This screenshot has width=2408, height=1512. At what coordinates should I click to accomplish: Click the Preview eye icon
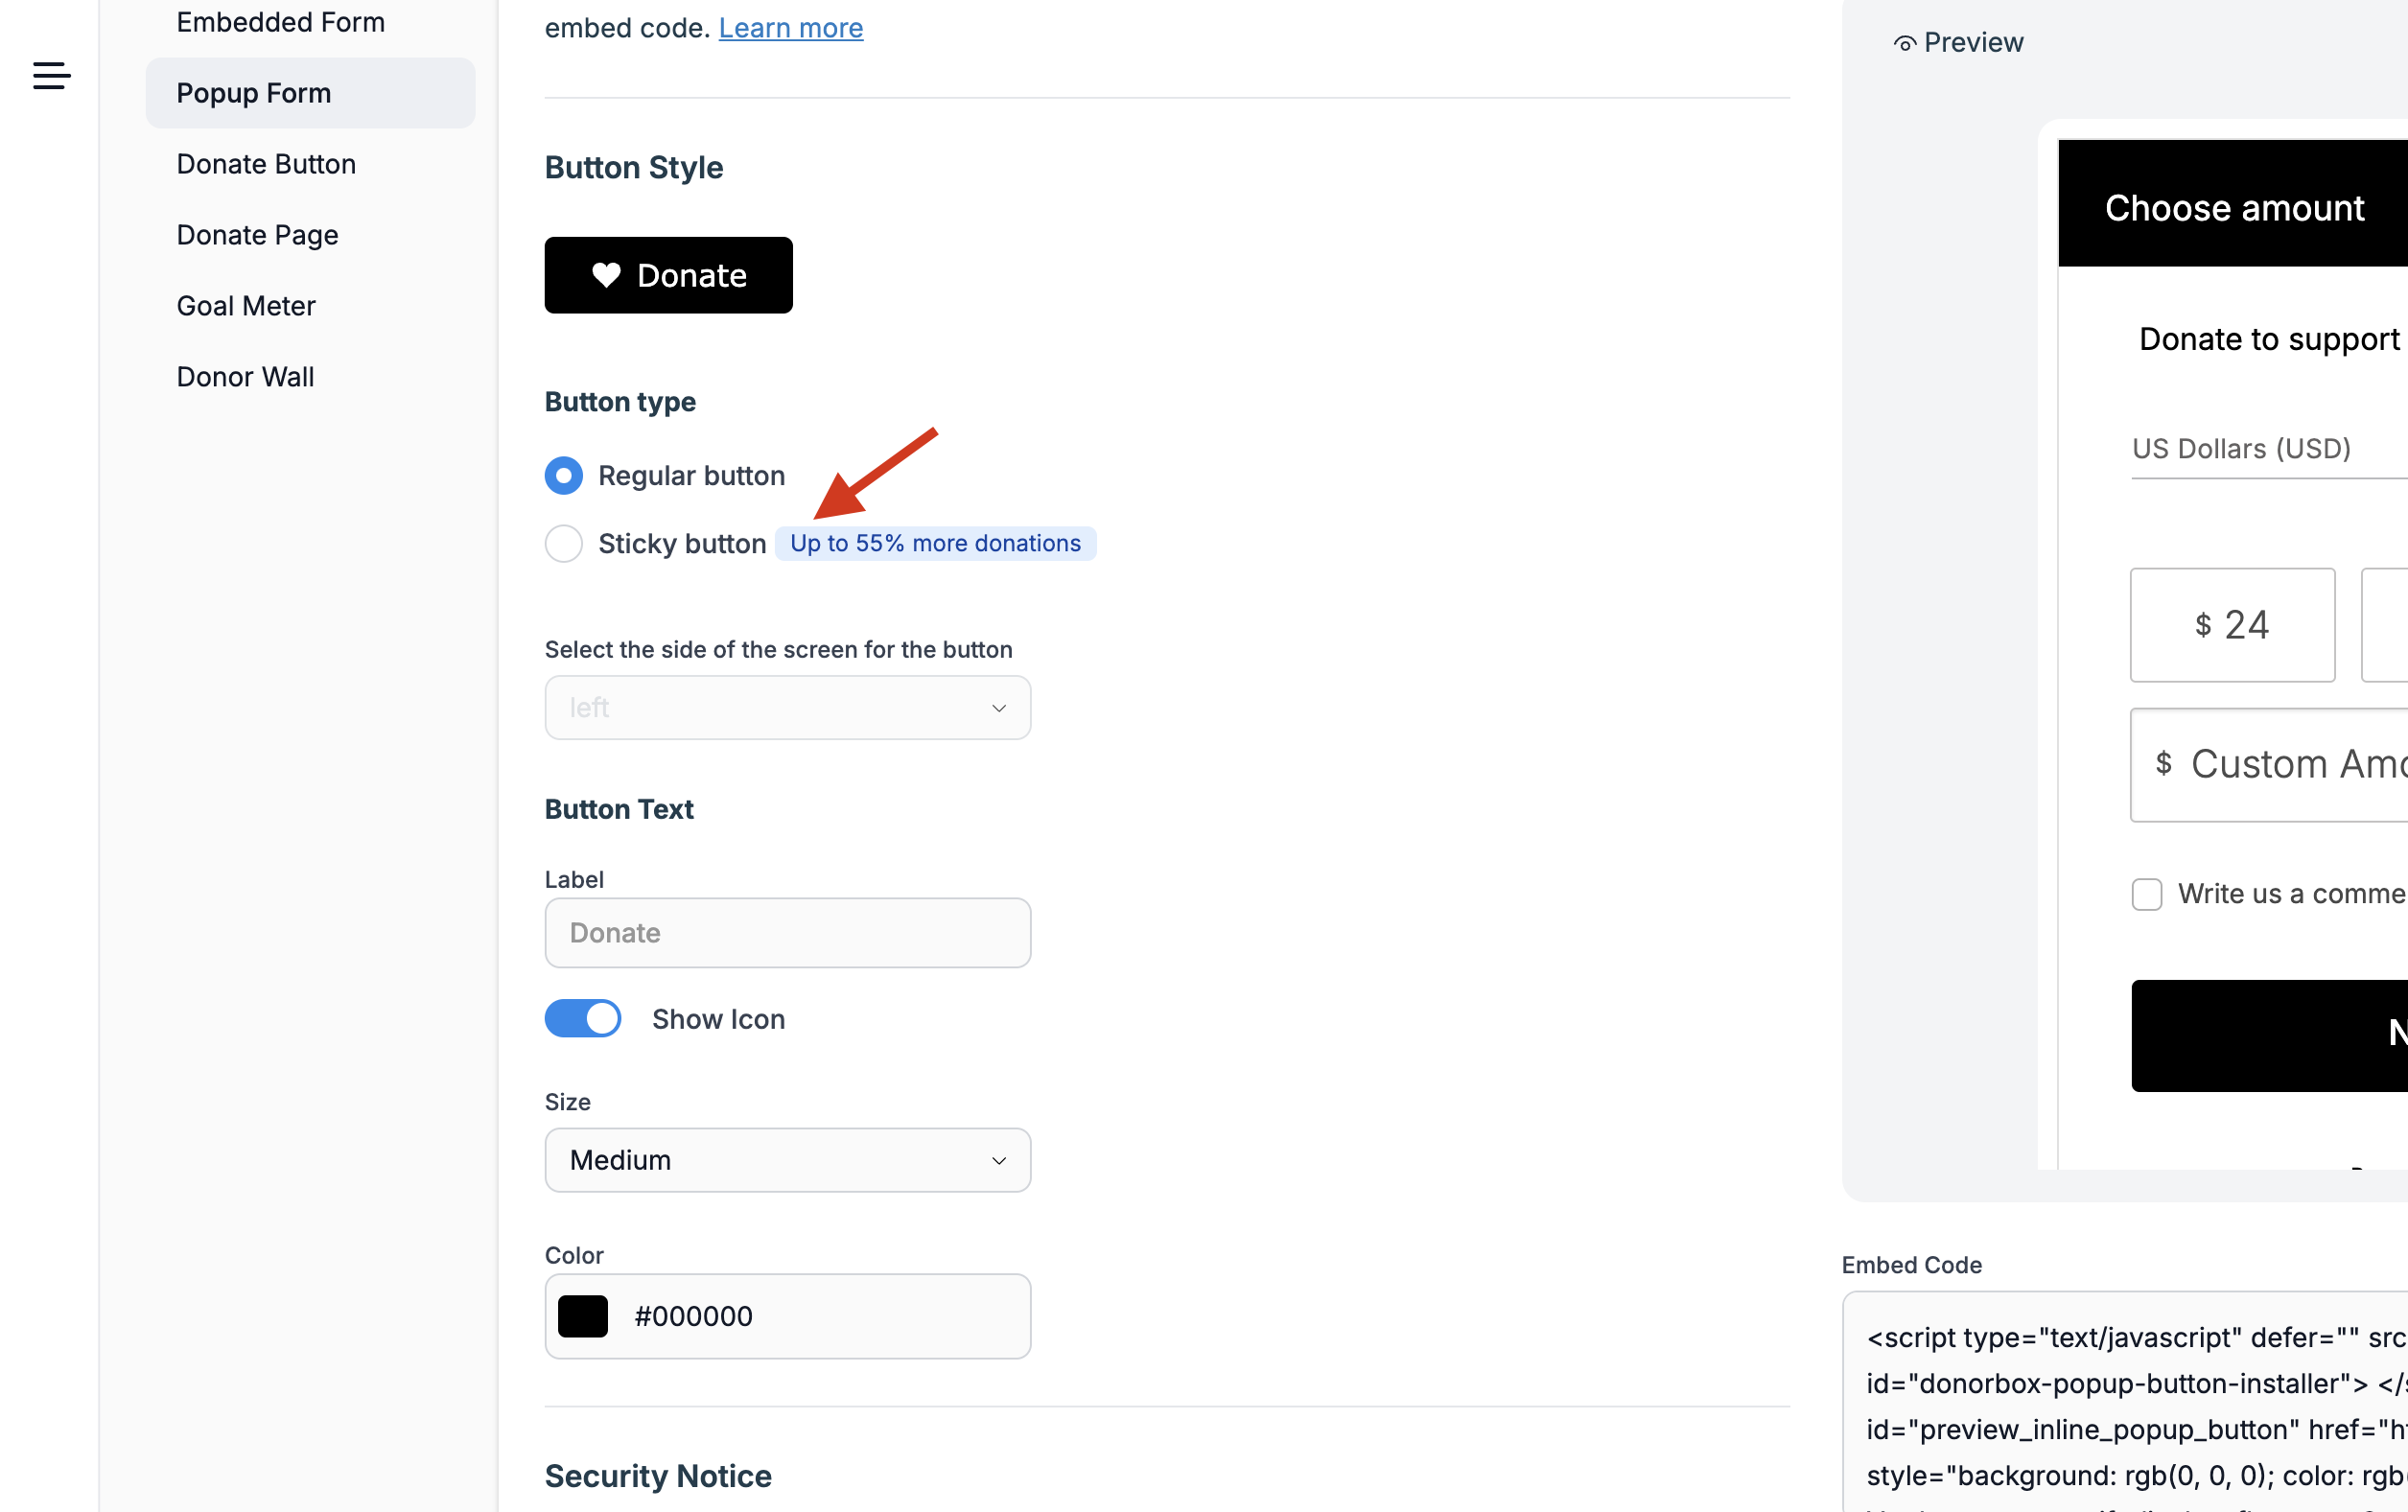[x=1904, y=43]
